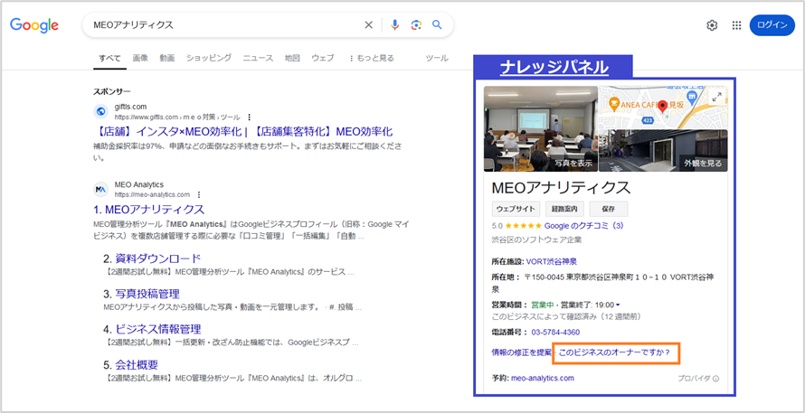Switch to the ウェブ tab
805x413 pixels.
(322, 58)
